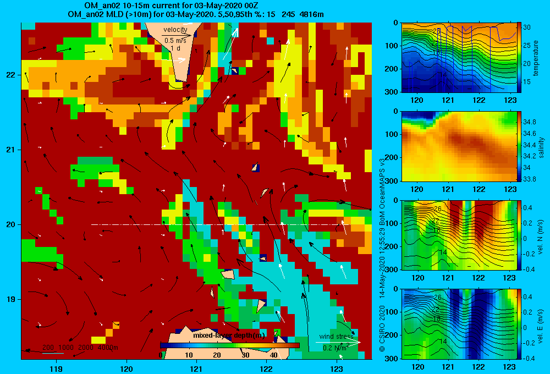
Task: Click the "15" tick on the temperature scale
Action: click(x=527, y=82)
